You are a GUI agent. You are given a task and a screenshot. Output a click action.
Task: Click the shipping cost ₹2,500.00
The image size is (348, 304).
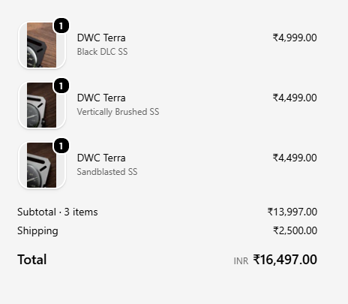click(x=295, y=230)
